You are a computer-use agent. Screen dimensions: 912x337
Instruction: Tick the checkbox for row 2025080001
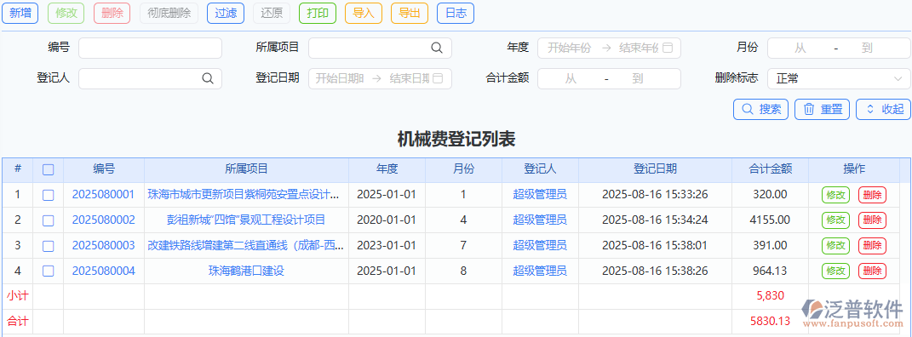49,195
